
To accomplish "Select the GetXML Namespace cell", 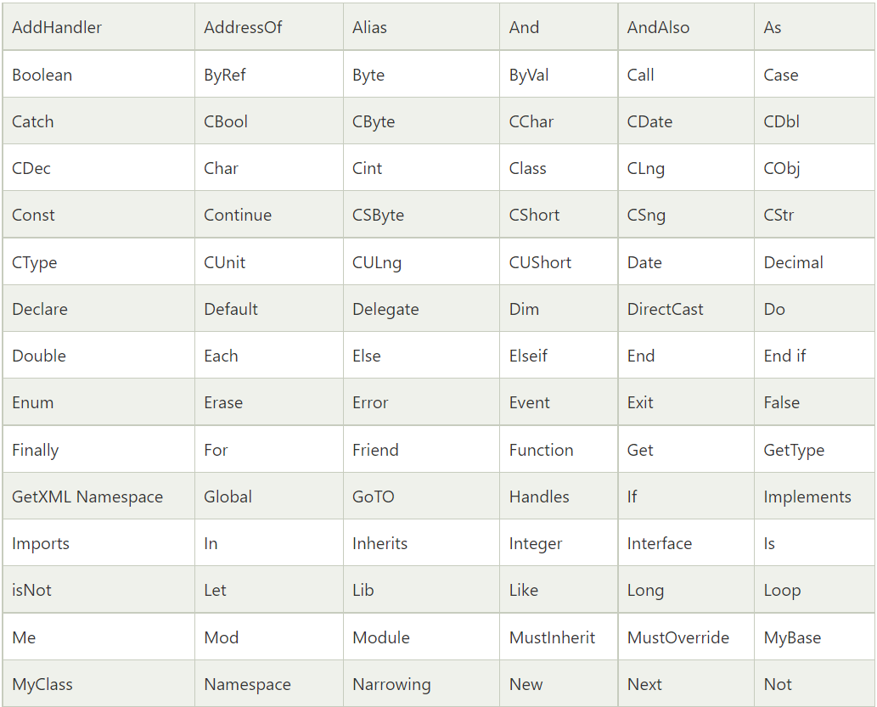I will [x=87, y=497].
